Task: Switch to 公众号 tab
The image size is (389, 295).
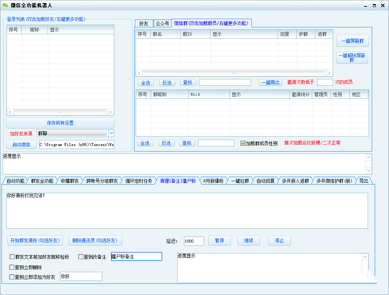Action: (x=162, y=24)
